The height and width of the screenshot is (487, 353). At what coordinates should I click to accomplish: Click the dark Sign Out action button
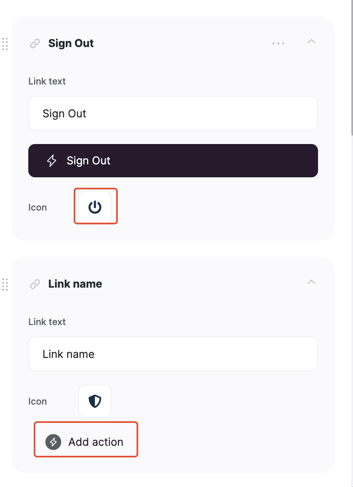173,161
